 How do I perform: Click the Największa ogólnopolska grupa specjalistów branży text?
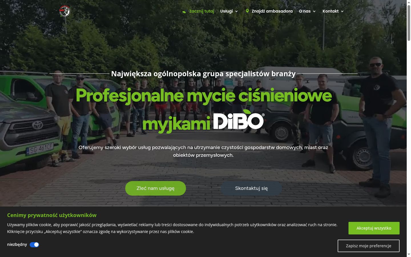203,74
